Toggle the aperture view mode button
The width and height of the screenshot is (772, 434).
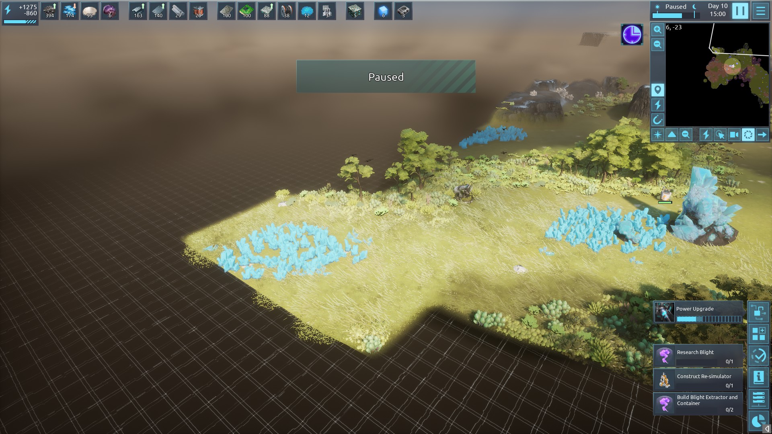point(748,135)
